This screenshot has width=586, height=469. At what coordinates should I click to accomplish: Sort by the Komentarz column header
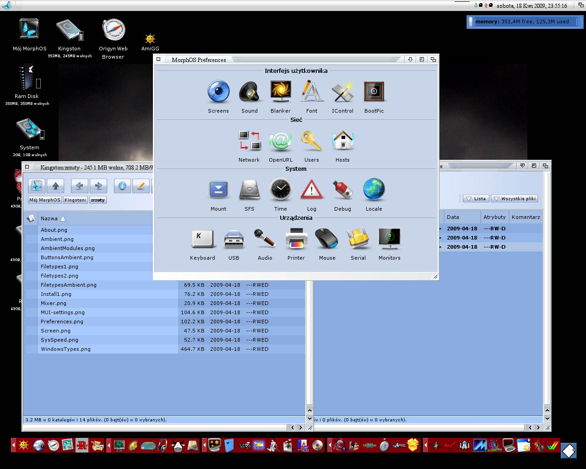[526, 217]
